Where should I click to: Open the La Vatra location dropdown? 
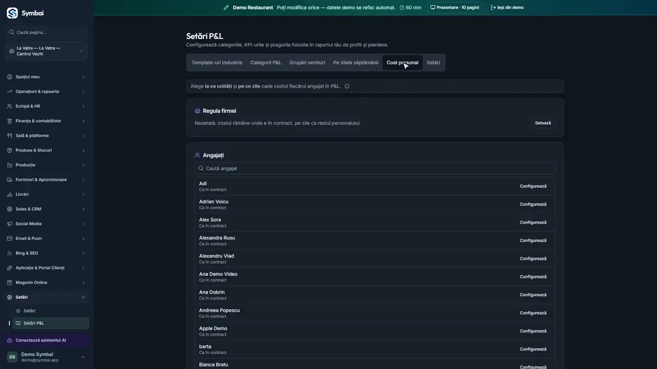point(46,51)
